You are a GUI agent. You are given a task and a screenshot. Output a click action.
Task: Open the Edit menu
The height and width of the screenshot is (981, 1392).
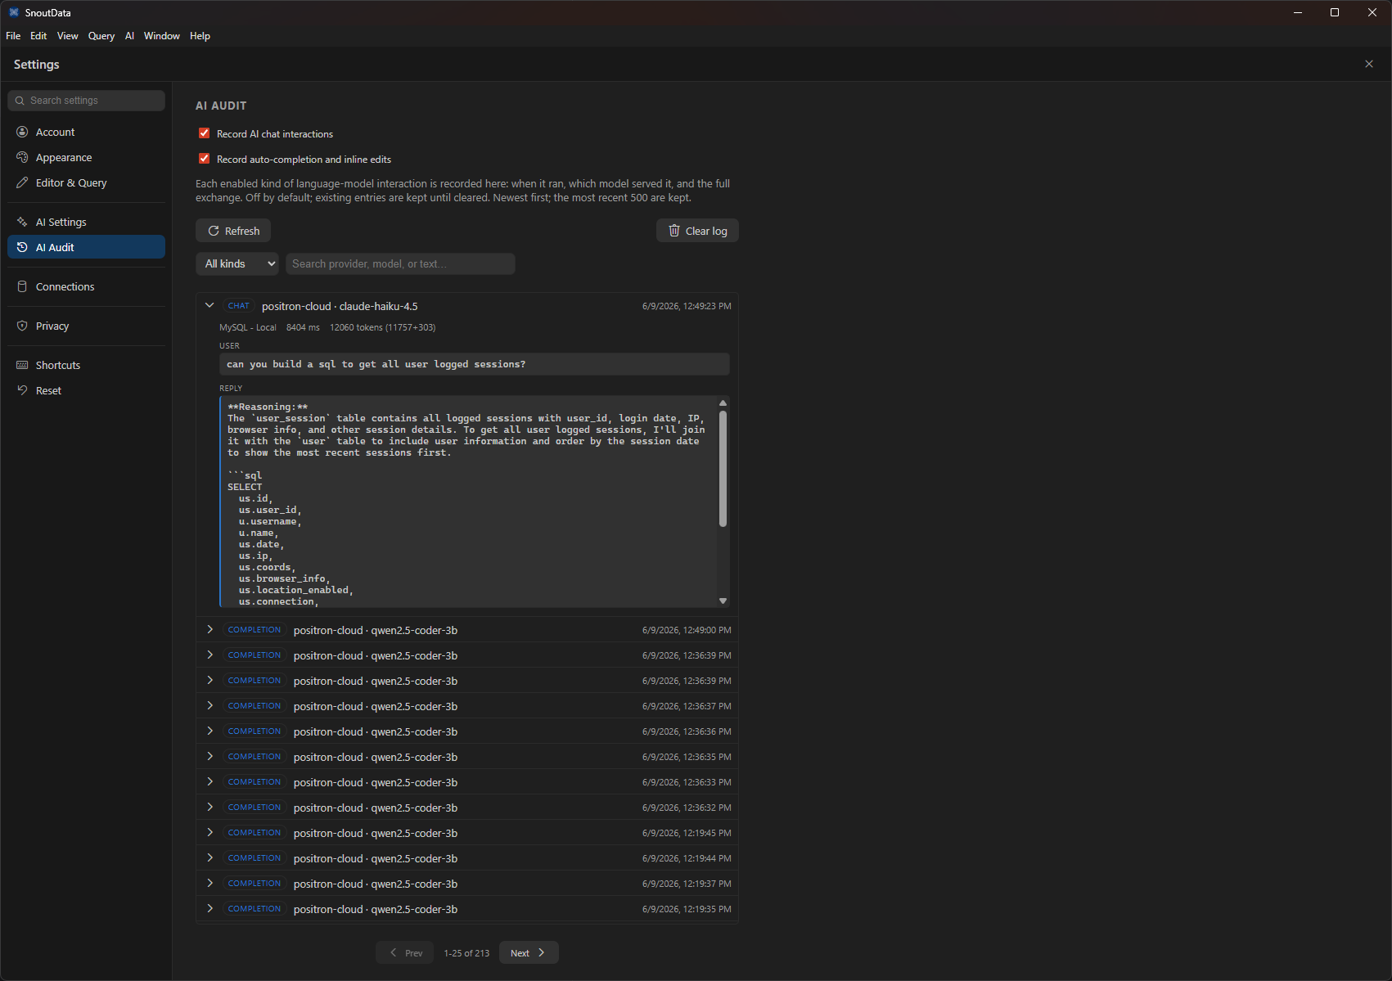pyautogui.click(x=38, y=36)
